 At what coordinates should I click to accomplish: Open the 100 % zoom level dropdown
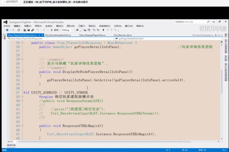click(12, 142)
